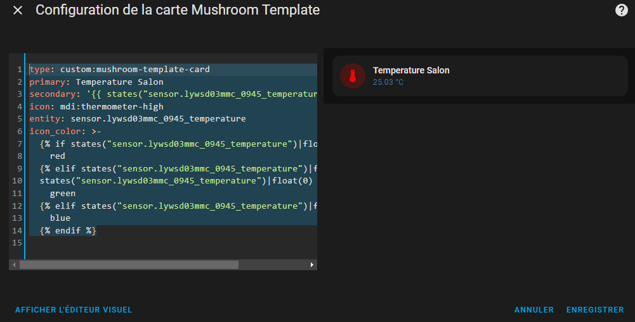Image resolution: width=635 pixels, height=322 pixels.
Task: Click the word red in the code
Action: [58, 156]
